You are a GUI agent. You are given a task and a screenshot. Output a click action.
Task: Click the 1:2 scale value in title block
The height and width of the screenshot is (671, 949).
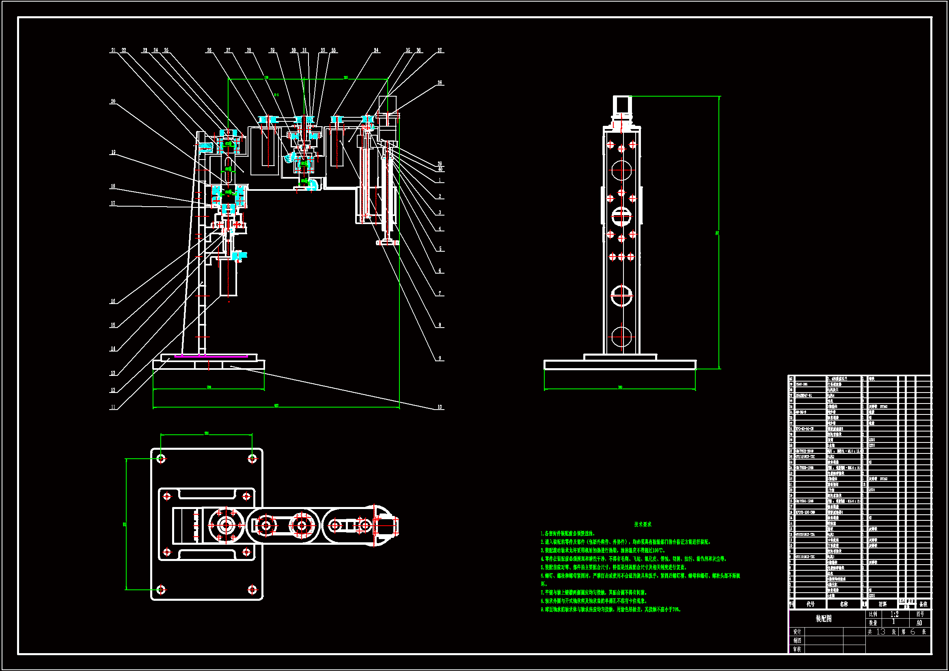coord(894,614)
